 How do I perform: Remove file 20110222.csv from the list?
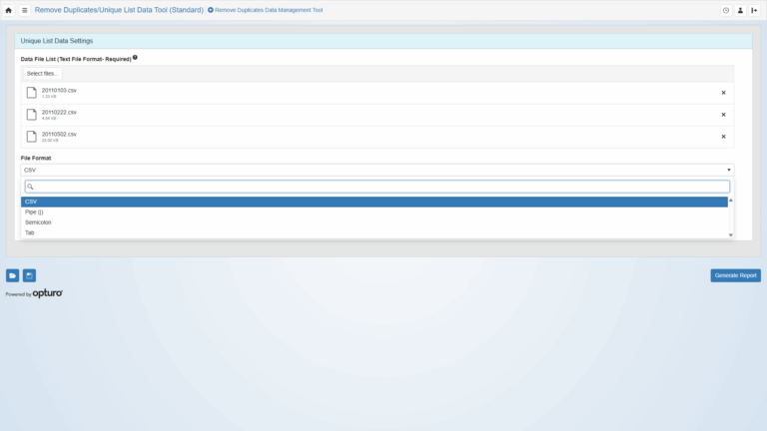[x=723, y=115]
